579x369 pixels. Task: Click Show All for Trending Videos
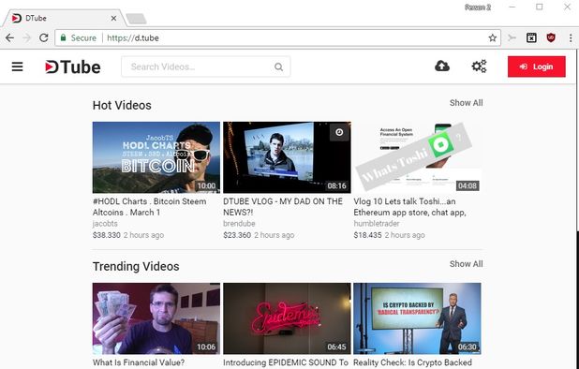point(466,264)
